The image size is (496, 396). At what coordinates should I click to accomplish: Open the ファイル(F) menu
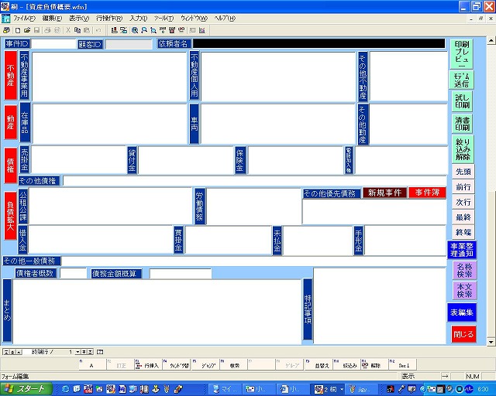pos(24,17)
